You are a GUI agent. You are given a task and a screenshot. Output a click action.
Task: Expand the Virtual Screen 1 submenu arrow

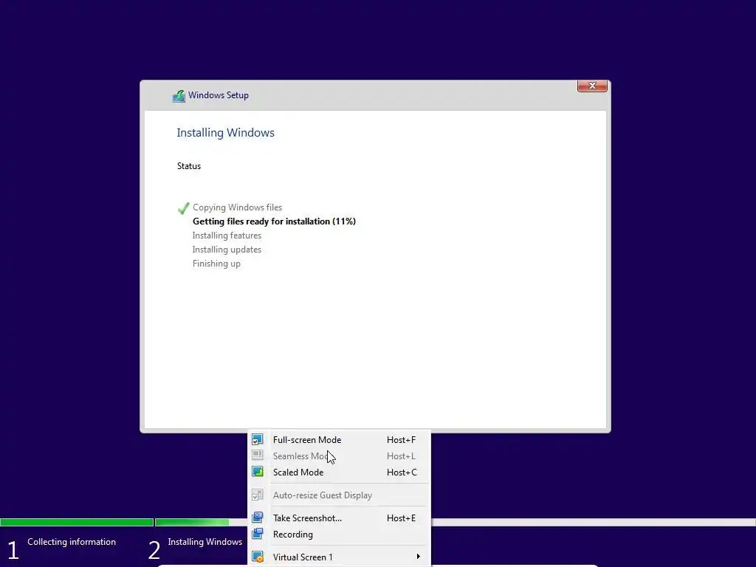[418, 557]
